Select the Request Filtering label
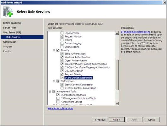This screenshot has width=167, height=126. point(73,74)
